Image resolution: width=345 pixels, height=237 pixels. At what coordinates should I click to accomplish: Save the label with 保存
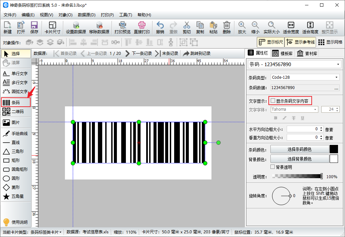point(34,28)
